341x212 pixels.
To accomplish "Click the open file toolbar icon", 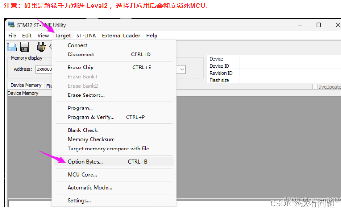I will coord(12,47).
